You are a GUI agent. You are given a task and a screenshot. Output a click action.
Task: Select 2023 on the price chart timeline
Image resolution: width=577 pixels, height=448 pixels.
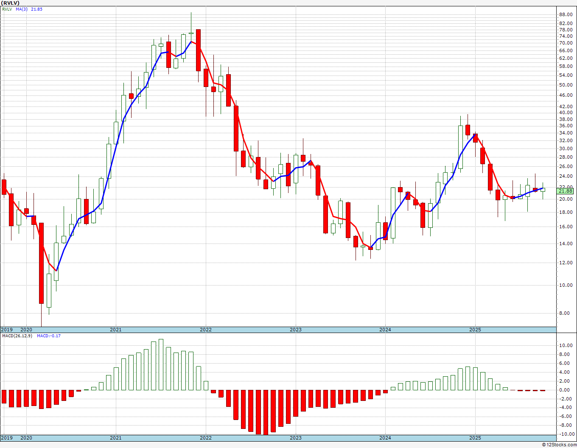coord(295,330)
